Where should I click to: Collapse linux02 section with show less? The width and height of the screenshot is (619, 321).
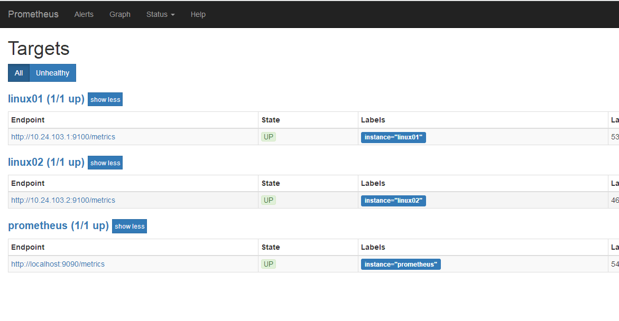click(105, 163)
